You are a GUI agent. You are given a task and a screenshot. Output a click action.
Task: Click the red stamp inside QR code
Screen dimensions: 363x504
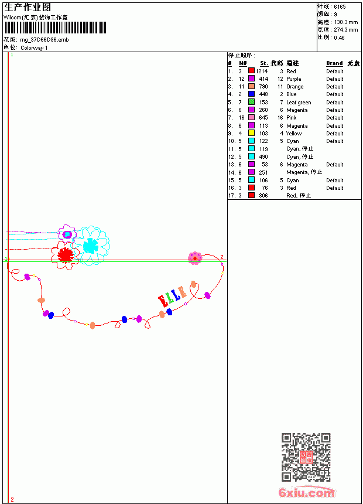306,457
